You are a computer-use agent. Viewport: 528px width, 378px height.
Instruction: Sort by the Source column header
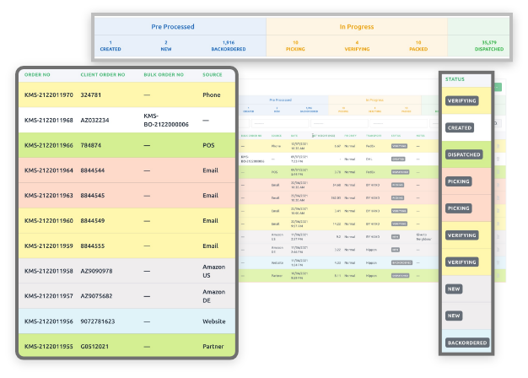click(213, 75)
